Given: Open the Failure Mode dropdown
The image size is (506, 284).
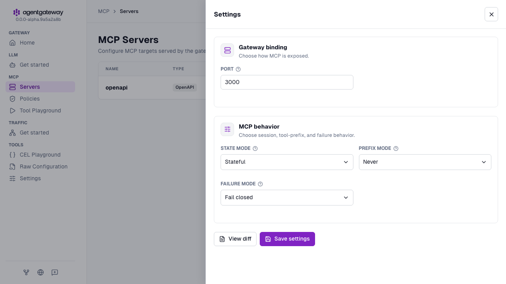Looking at the screenshot, I should (x=287, y=198).
